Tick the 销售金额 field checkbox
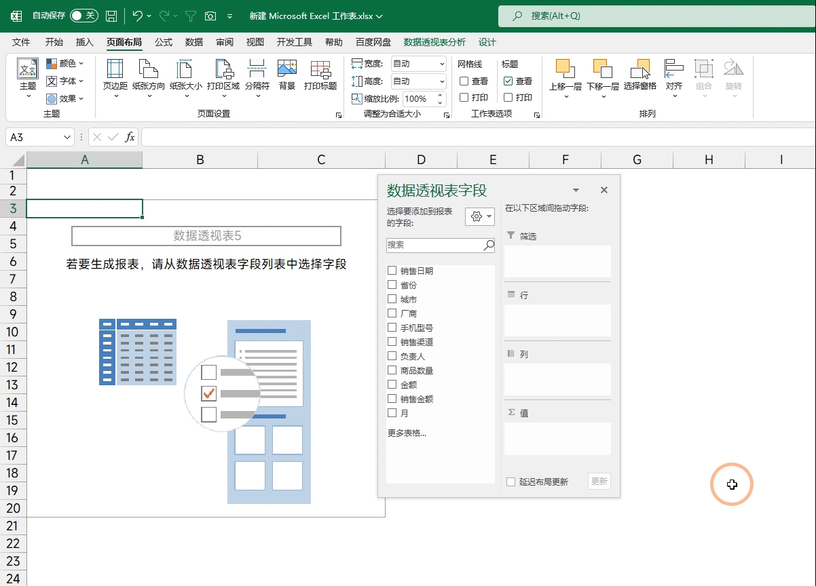 (392, 399)
